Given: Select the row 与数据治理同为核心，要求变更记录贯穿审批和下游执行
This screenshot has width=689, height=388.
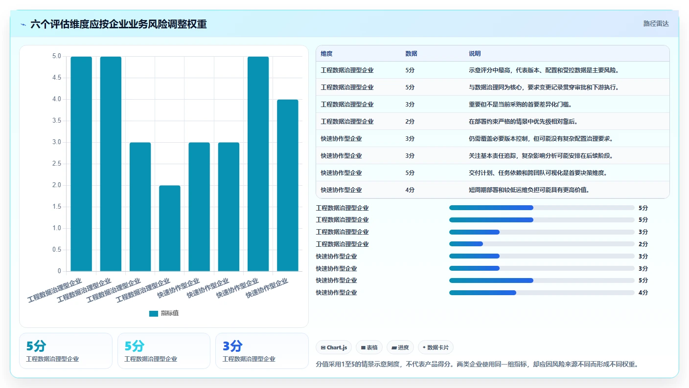Looking at the screenshot, I should pos(493,87).
